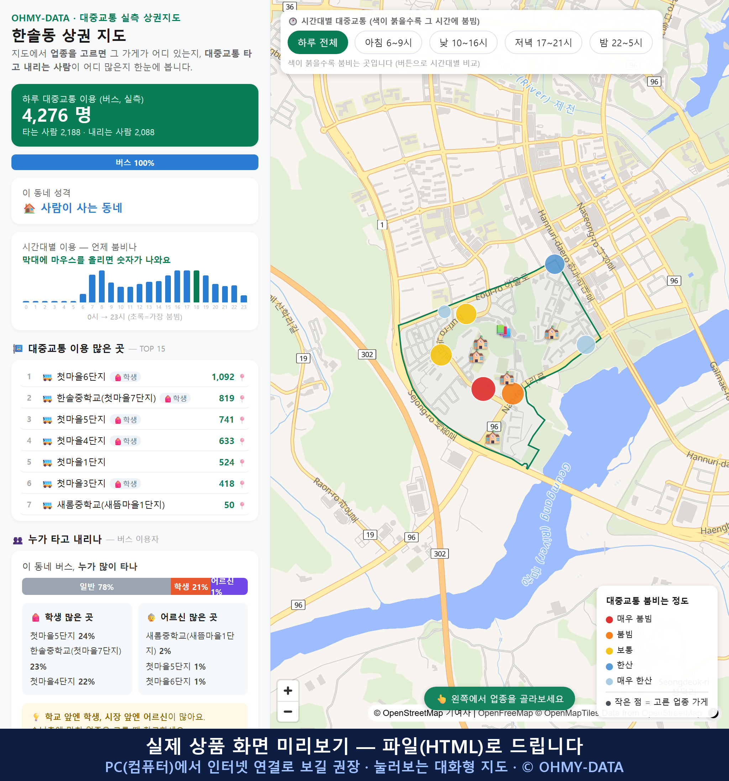729x781 pixels.
Task: Click the green 18시 bar in hourly chart
Action: (x=196, y=286)
